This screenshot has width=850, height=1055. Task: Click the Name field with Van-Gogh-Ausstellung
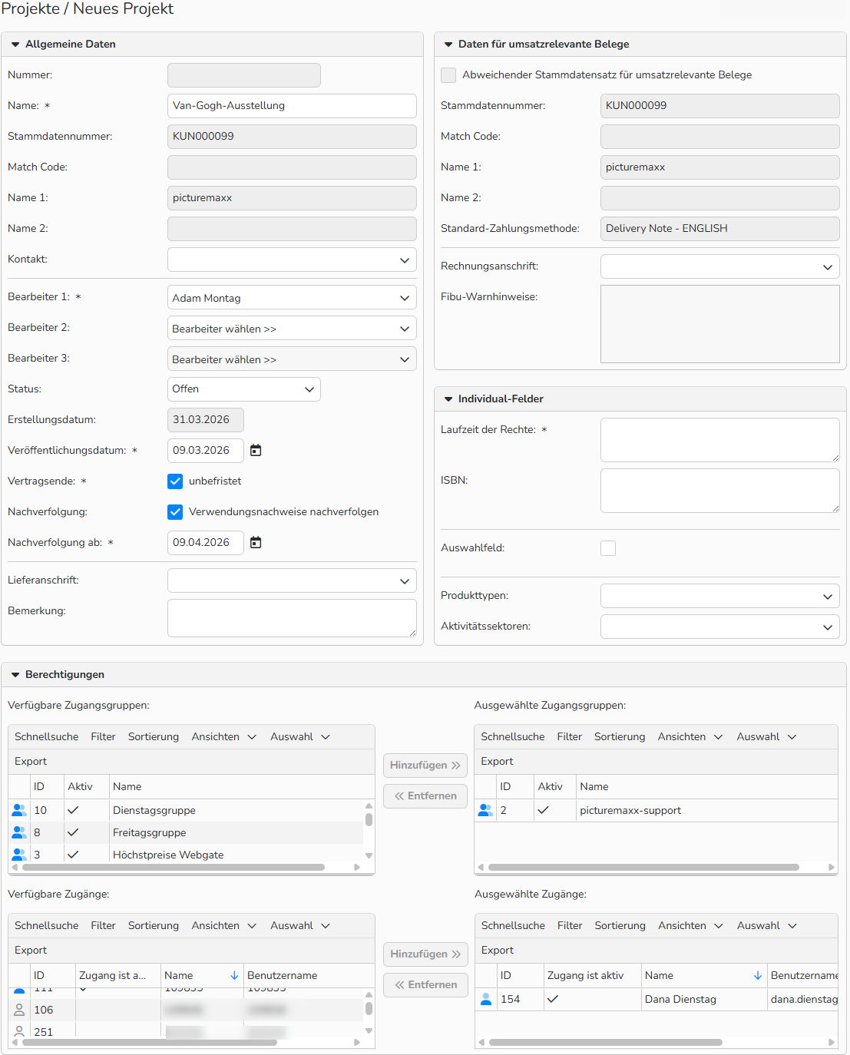(x=292, y=106)
